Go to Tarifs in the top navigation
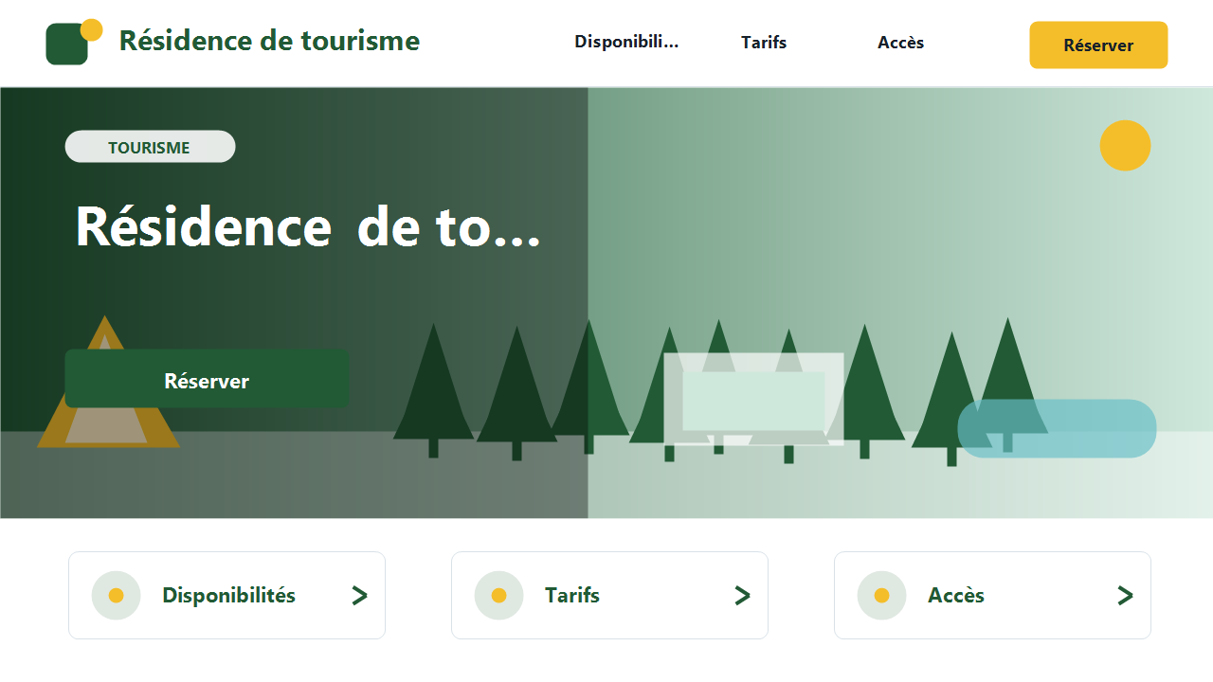The width and height of the screenshot is (1213, 682). point(764,43)
